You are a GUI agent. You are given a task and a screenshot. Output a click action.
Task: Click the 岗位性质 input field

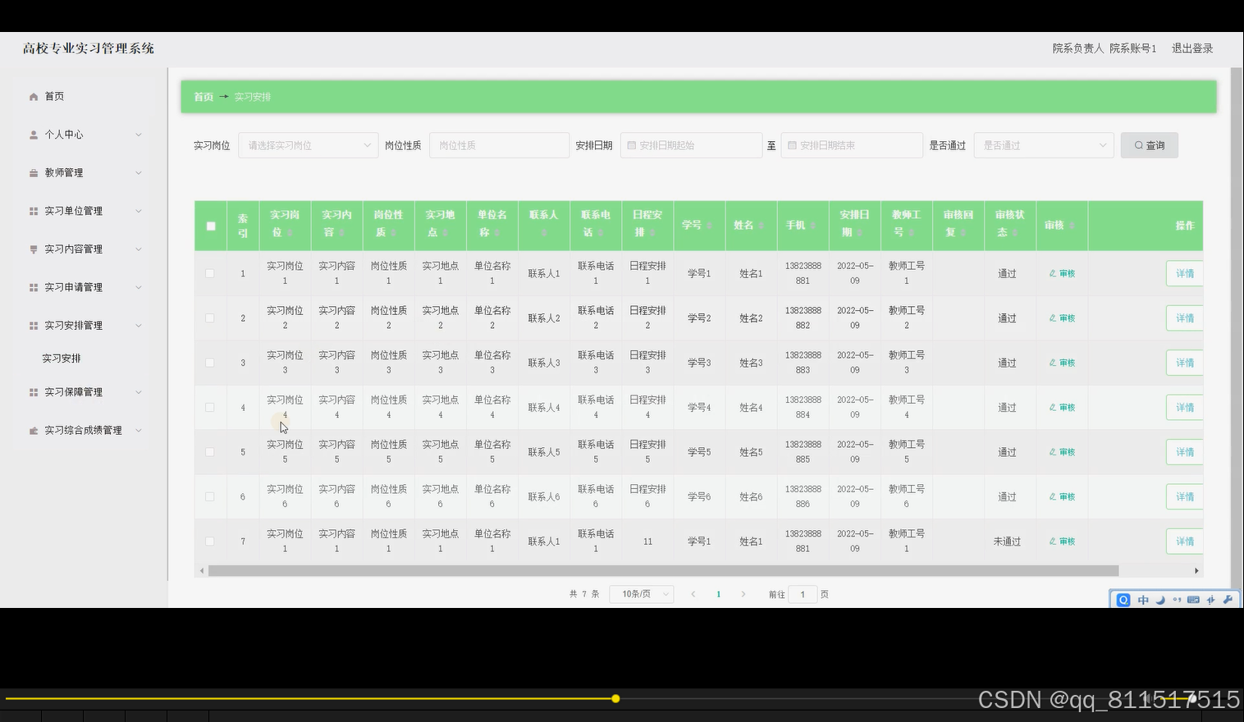coord(499,145)
